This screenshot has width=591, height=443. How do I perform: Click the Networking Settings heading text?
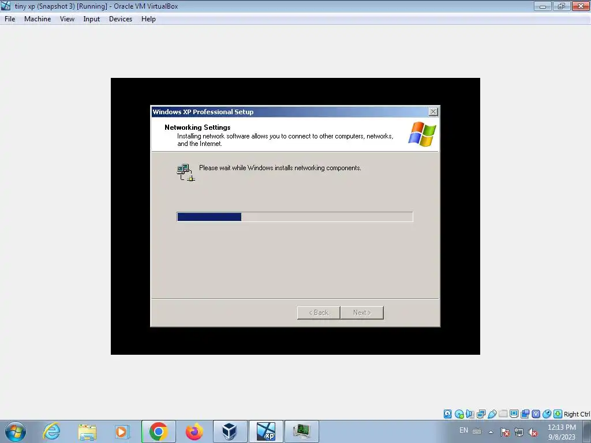(x=197, y=127)
